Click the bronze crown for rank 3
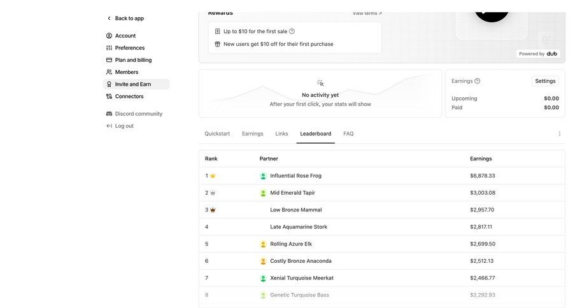Screen dimensions: 573x308 213,210
